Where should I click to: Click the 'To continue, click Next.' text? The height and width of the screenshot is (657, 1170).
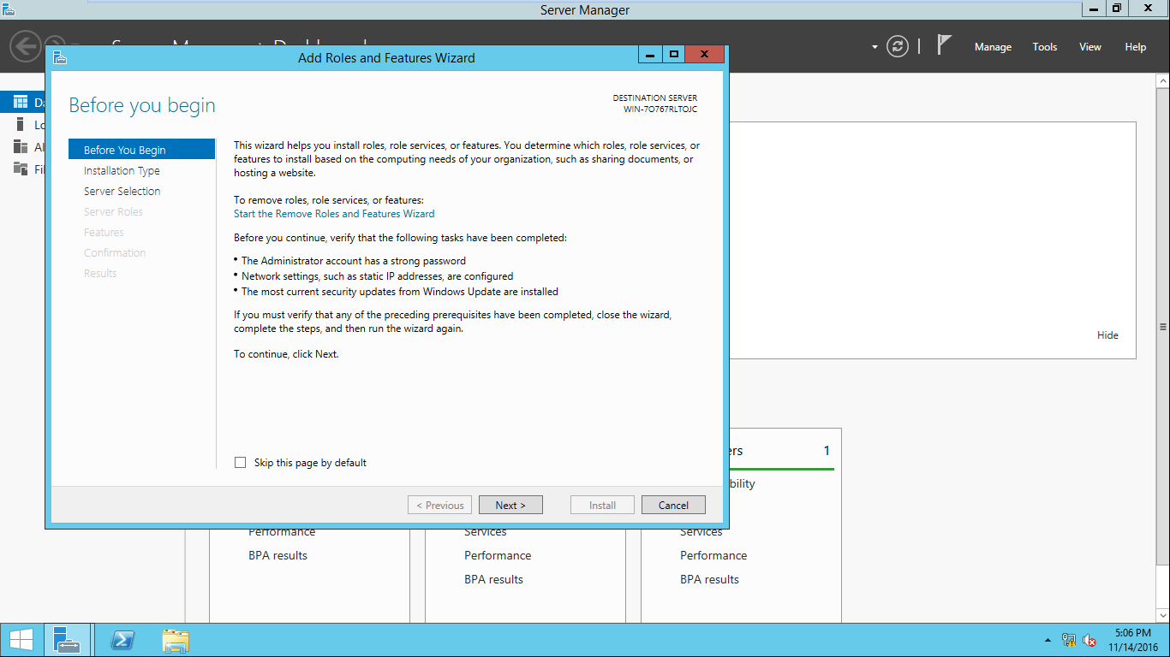pyautogui.click(x=286, y=354)
